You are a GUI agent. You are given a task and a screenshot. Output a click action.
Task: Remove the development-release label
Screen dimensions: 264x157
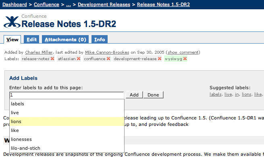[160, 59]
